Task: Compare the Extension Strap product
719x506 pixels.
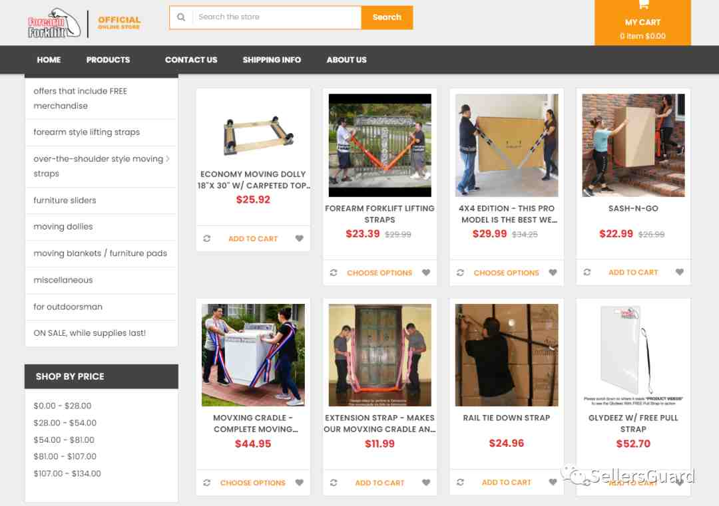Action: tap(334, 483)
